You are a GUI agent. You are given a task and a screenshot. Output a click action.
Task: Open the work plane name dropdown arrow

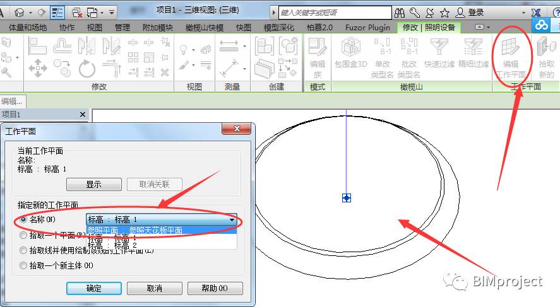click(232, 219)
